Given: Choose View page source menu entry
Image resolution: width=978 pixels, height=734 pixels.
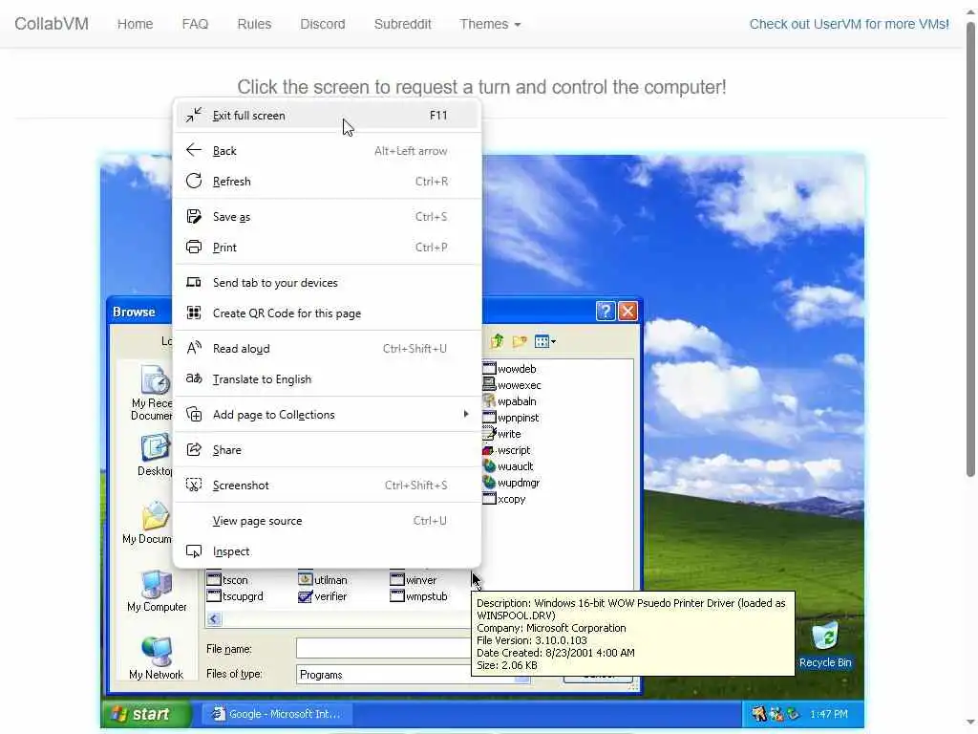Looking at the screenshot, I should point(327,521).
